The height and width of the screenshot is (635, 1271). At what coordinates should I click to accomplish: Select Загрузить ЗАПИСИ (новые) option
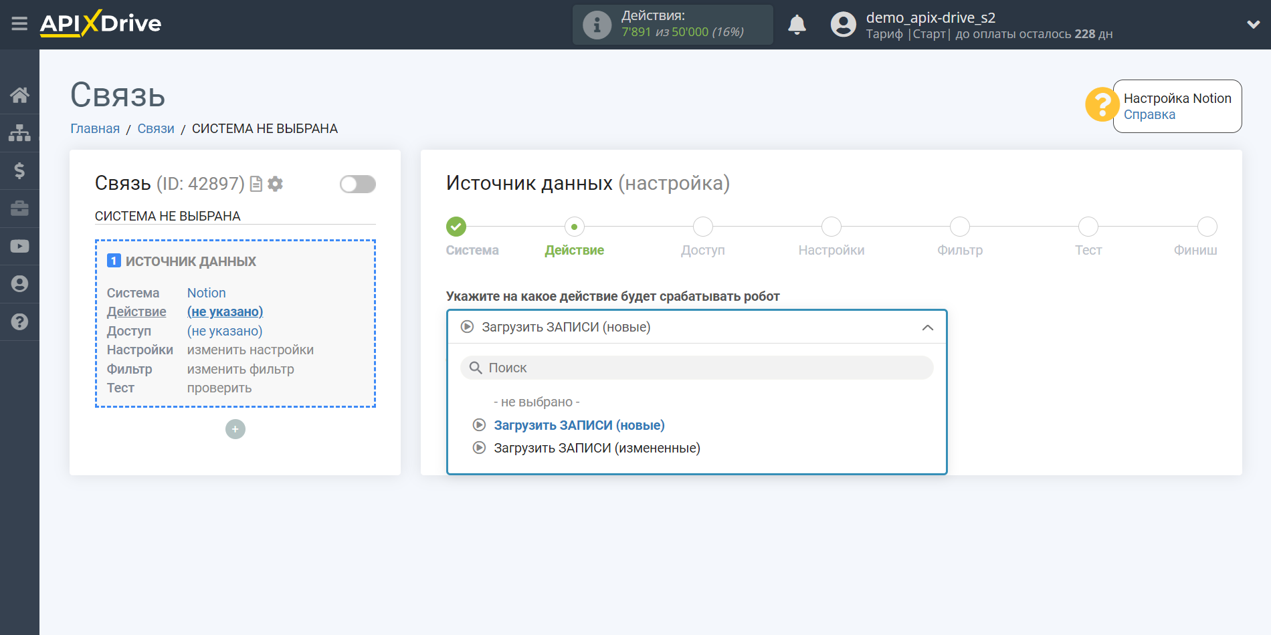(x=579, y=425)
